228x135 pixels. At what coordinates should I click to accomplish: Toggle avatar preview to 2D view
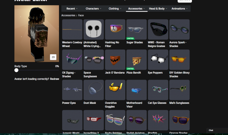click(x=53, y=57)
